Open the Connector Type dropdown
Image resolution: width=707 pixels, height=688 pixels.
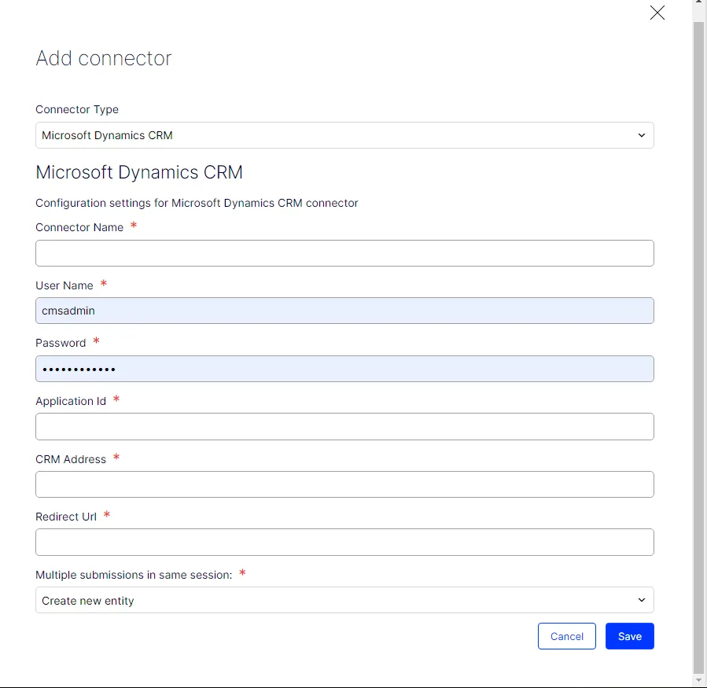click(x=344, y=135)
